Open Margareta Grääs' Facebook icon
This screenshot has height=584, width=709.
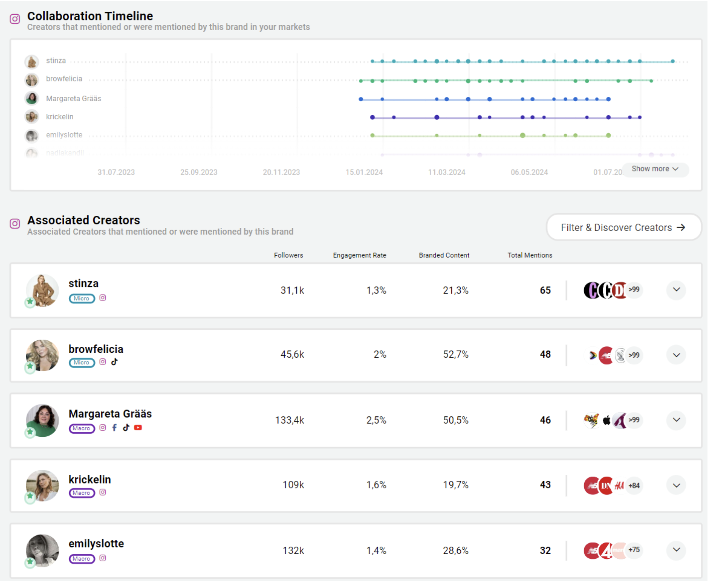115,428
